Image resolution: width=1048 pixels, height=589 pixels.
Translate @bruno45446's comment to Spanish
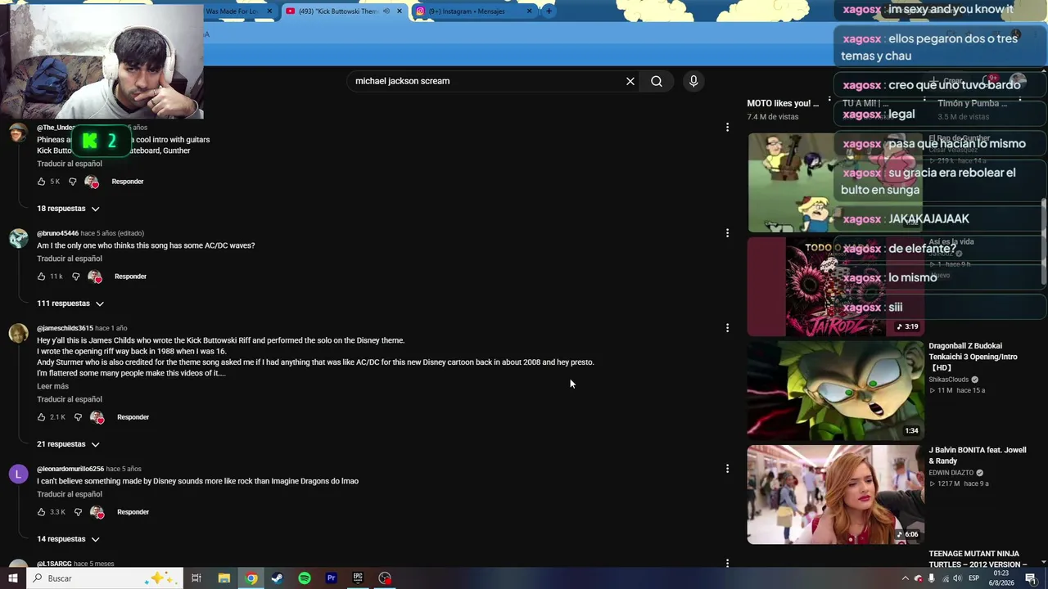pyautogui.click(x=70, y=259)
